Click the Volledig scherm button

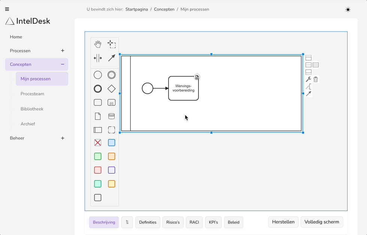click(322, 222)
